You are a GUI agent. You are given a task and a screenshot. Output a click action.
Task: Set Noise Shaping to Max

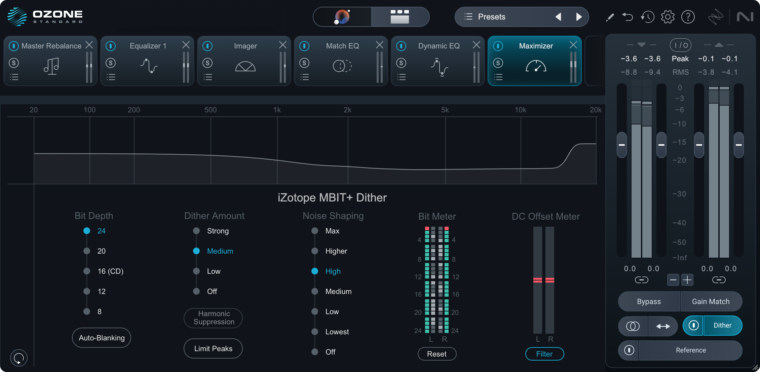315,231
